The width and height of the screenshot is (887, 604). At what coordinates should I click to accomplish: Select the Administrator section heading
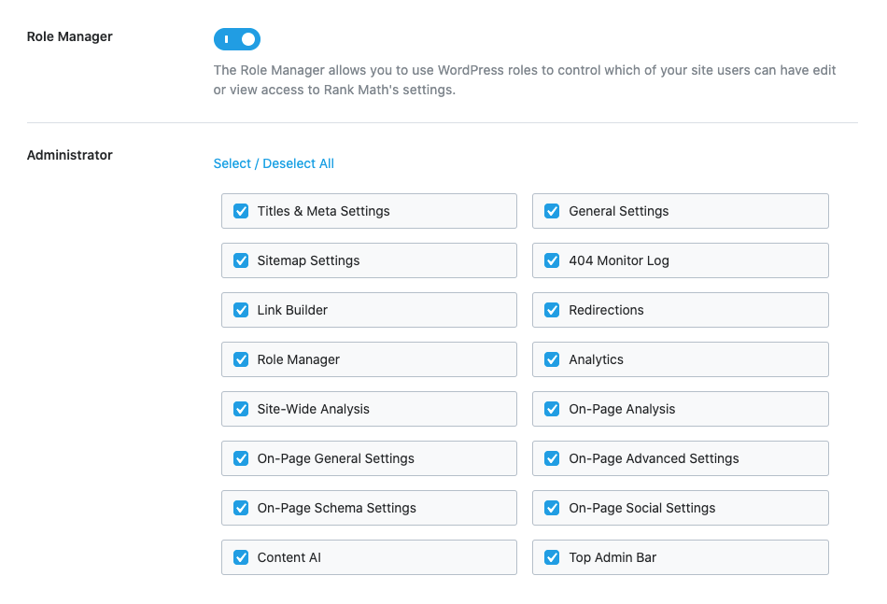[69, 155]
